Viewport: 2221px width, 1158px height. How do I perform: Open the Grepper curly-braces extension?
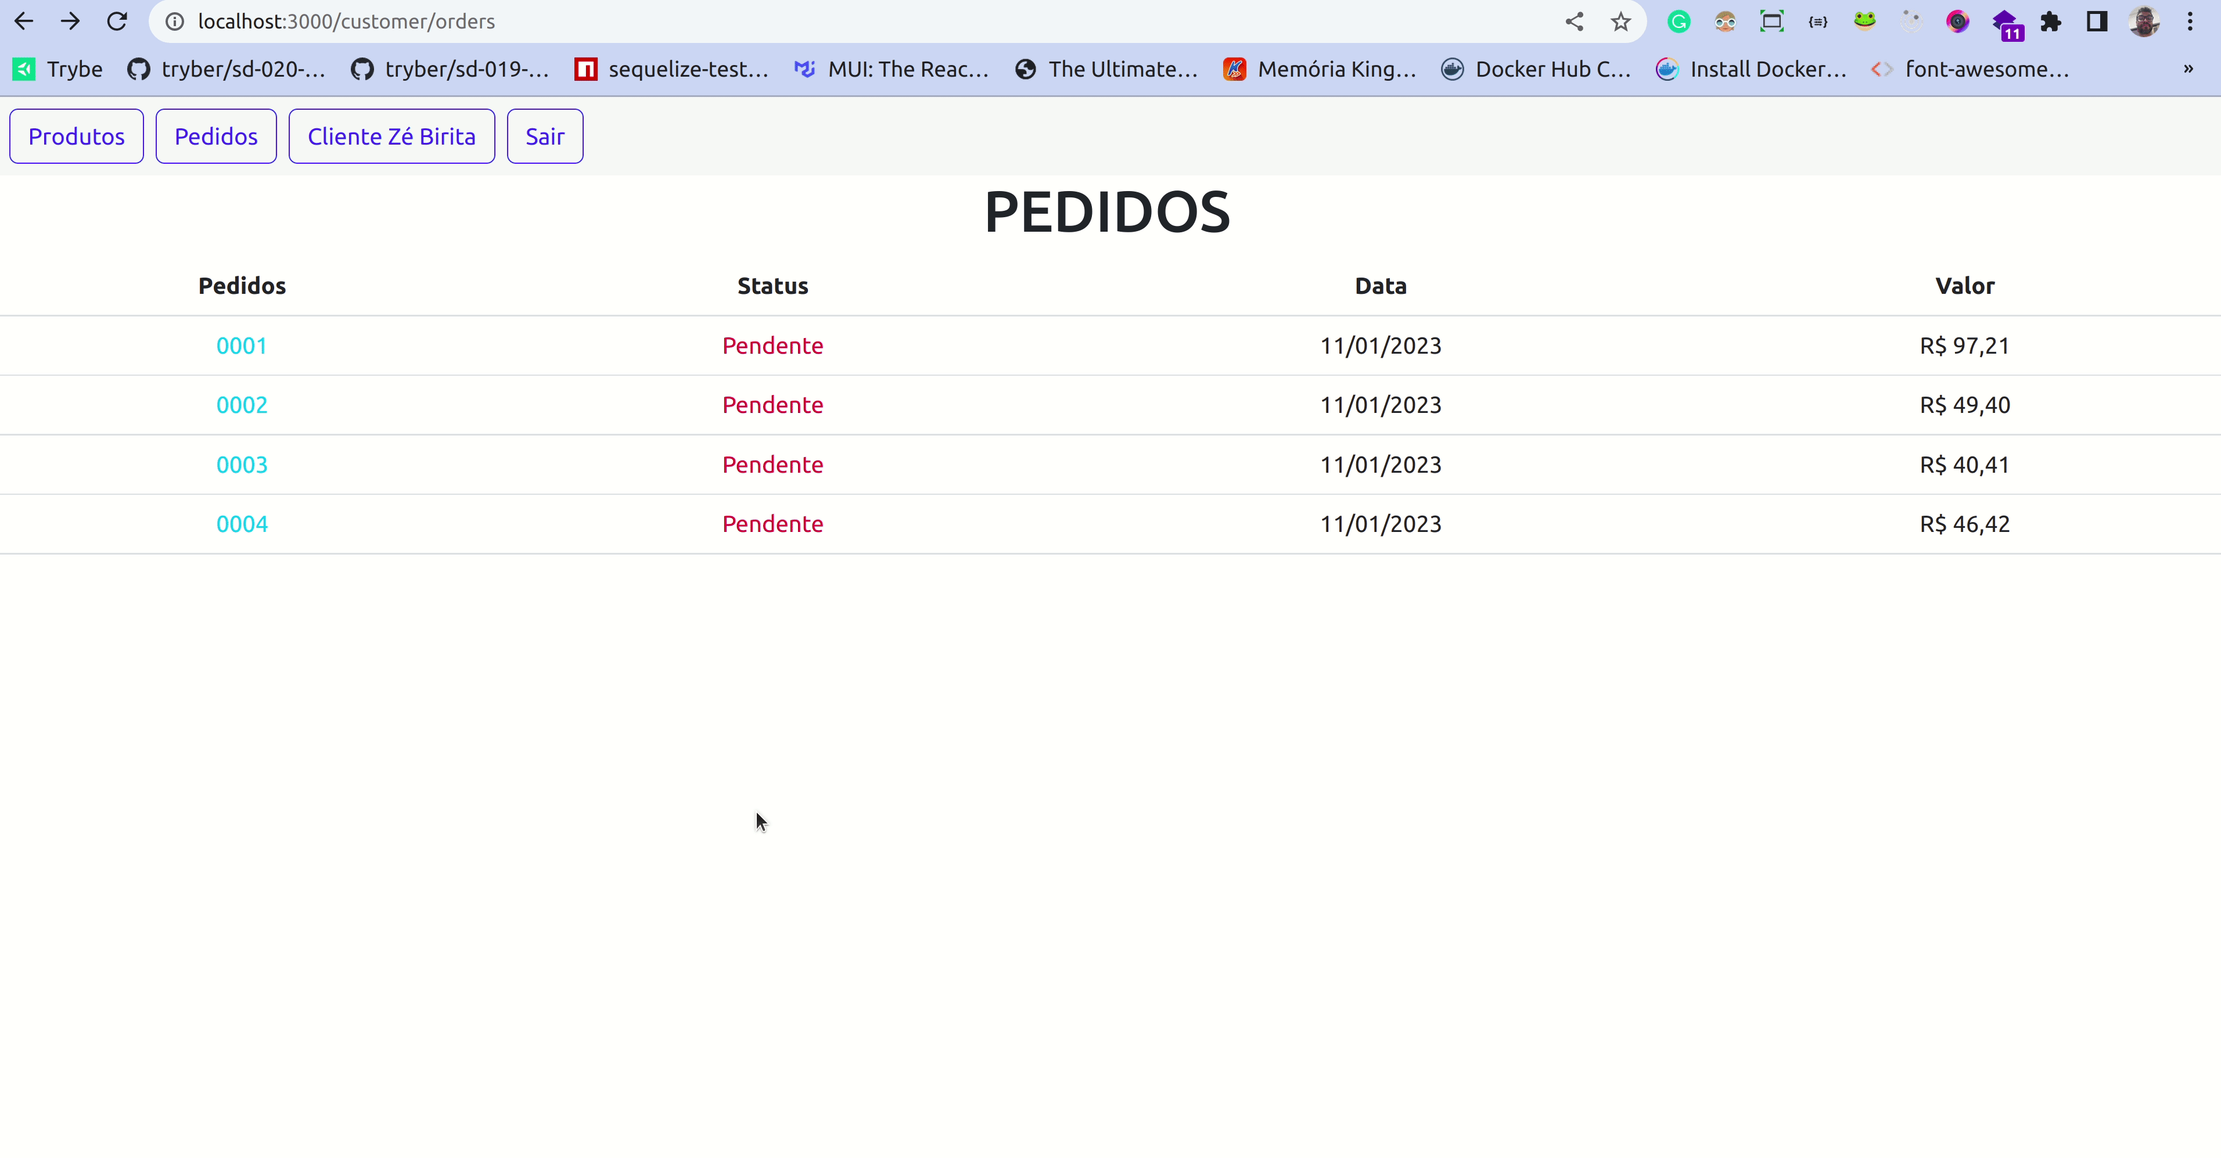click(1817, 21)
